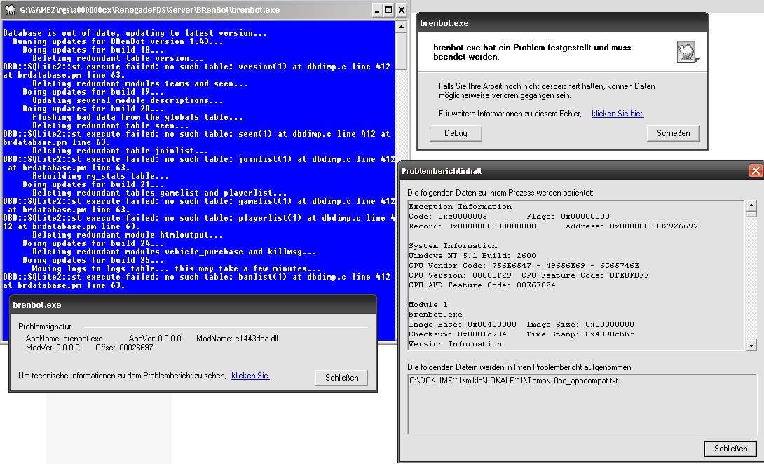
Task: Maximize the brenbot.exe console window
Action: [x=388, y=10]
